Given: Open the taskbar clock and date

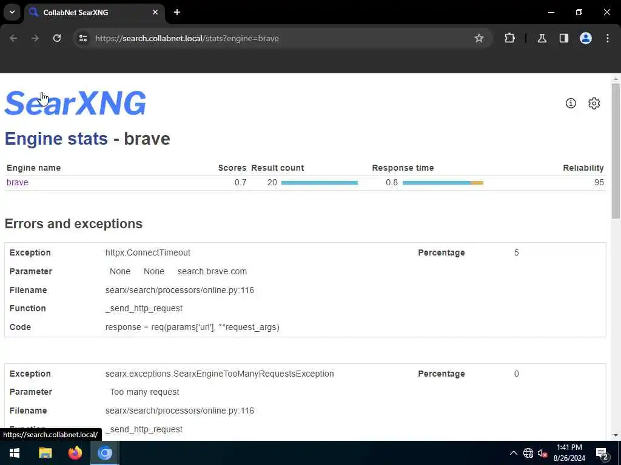Looking at the screenshot, I should (x=569, y=453).
